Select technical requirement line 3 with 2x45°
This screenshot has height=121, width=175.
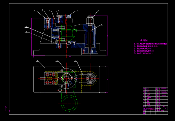(x=144, y=48)
